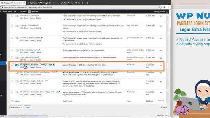
Task: Activate the Example JavaScript snippet toggle
Action: click(x=17, y=38)
